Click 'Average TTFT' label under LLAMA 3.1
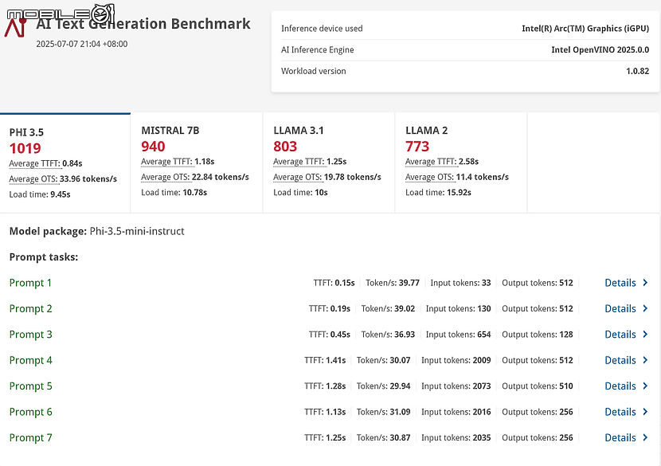 point(299,162)
